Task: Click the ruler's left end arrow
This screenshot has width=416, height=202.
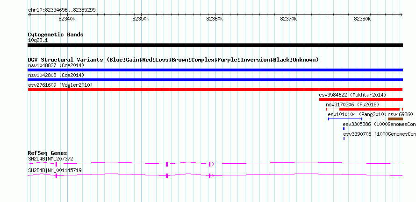Action: (x=29, y=15)
